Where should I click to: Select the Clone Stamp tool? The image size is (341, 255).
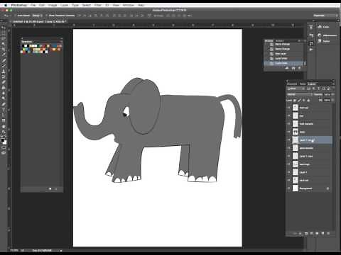pos(4,71)
